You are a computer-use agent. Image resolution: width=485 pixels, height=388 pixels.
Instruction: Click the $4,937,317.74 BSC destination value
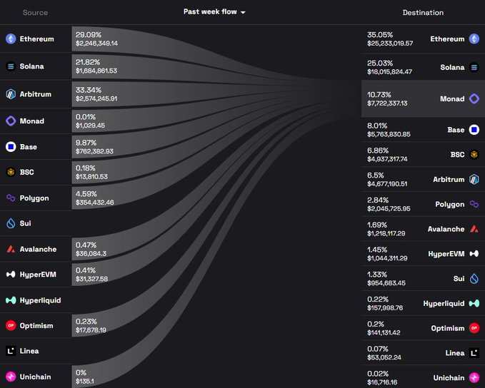pos(387,159)
